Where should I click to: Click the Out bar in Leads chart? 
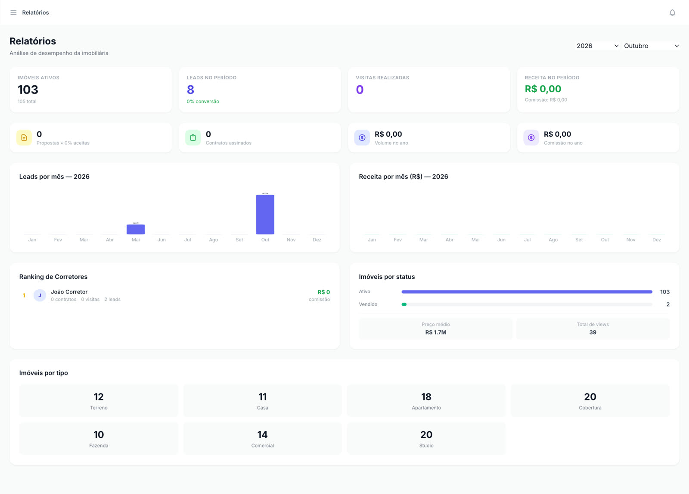click(x=265, y=214)
